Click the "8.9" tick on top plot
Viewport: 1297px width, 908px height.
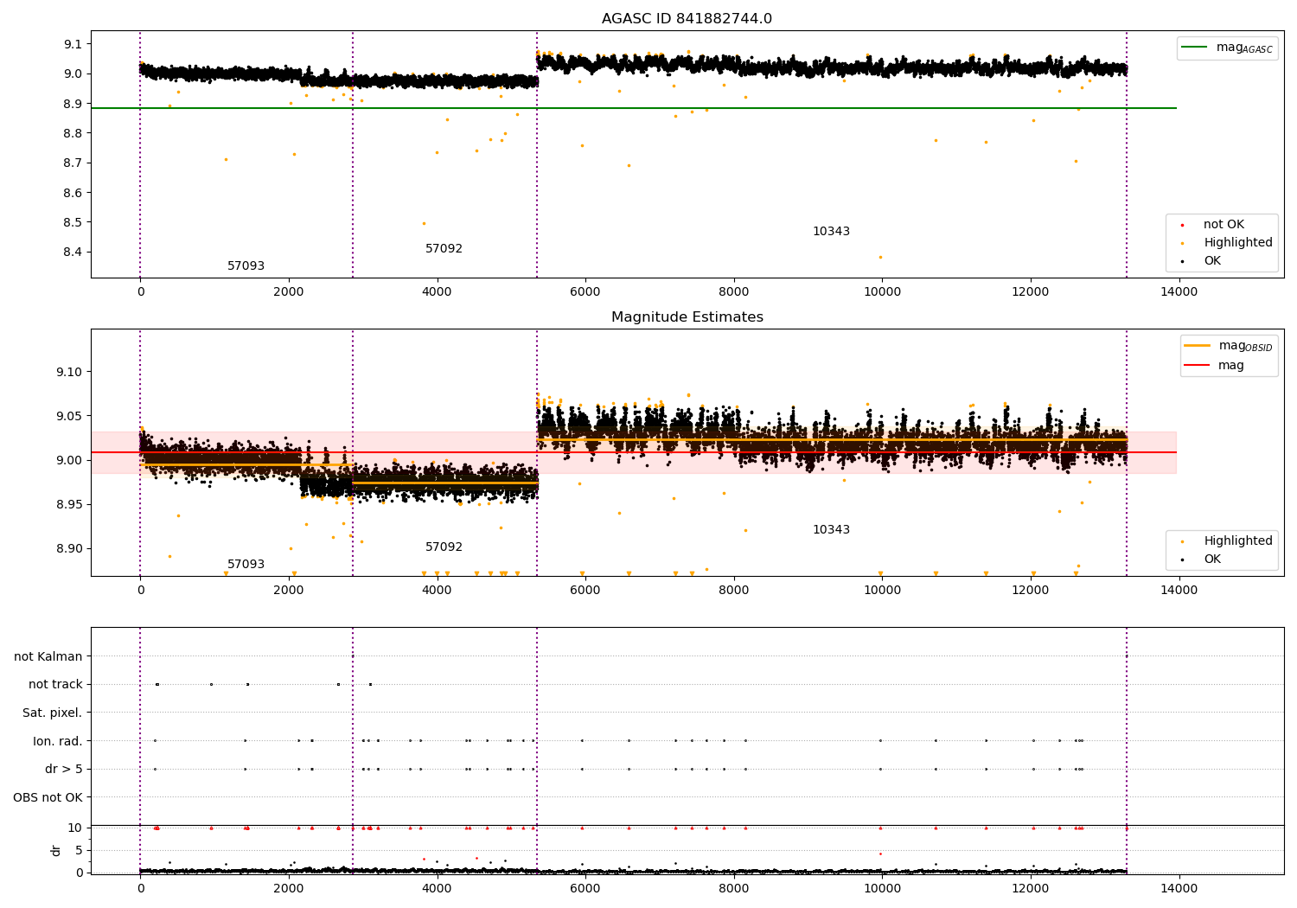[x=73, y=104]
